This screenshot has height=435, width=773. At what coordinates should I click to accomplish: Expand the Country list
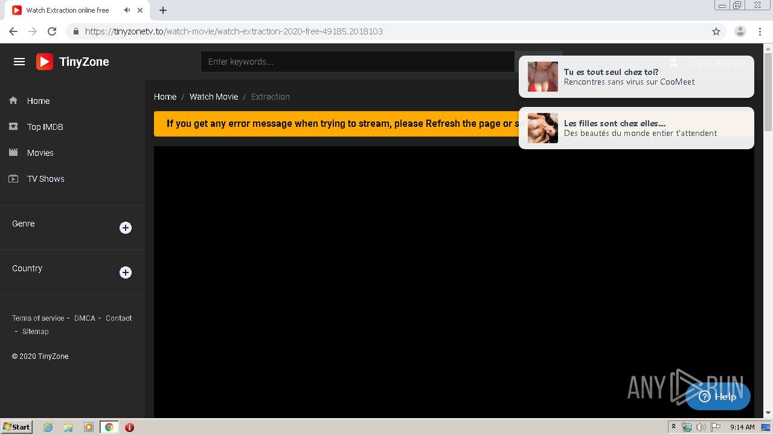click(x=126, y=272)
